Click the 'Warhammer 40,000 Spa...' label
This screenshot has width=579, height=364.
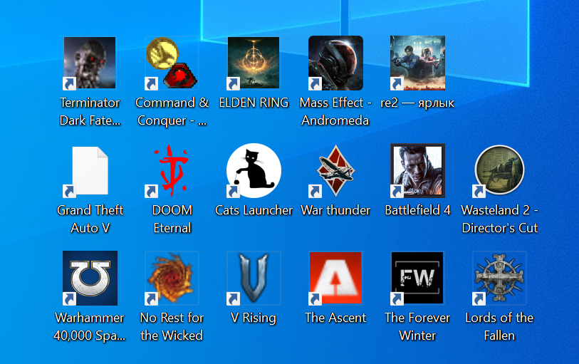click(x=90, y=327)
